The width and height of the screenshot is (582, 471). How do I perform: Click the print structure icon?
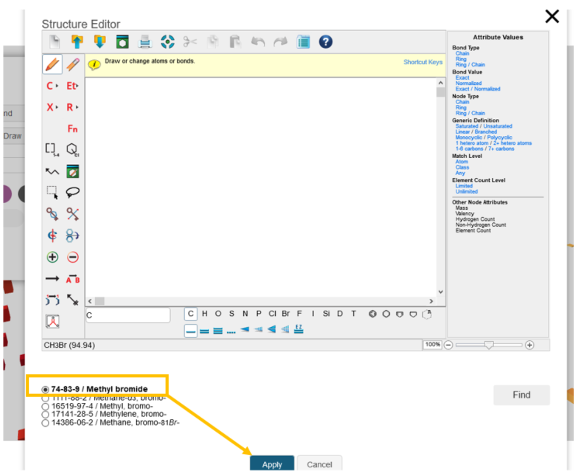point(145,42)
